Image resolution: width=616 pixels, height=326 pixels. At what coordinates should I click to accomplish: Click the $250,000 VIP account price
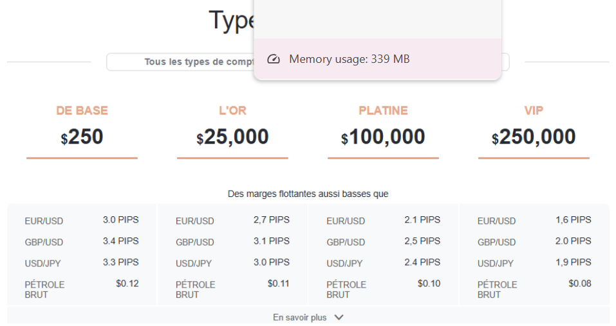pos(534,137)
